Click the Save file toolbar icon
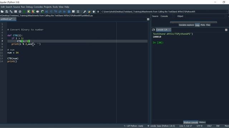Viewport: 229px width, 128px height. point(7,12)
